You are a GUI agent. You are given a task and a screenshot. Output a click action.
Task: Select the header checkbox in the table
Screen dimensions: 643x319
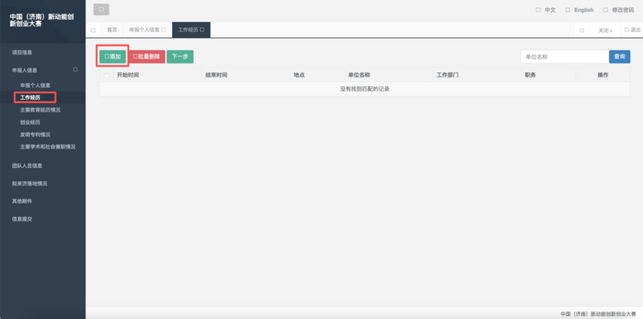click(x=107, y=76)
